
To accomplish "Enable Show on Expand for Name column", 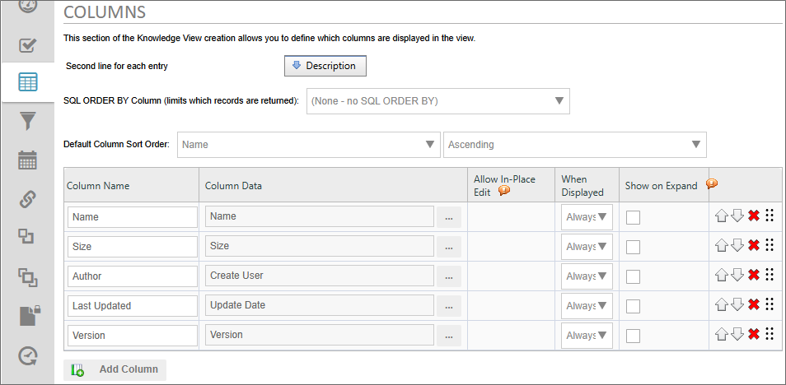I will 634,217.
